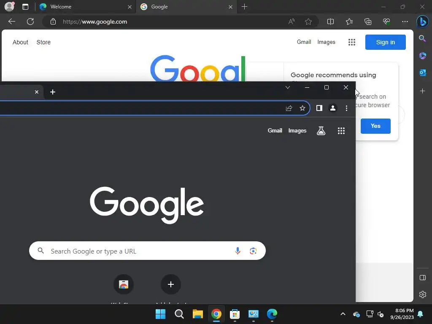Screen dimensions: 432x324
Task: Open a new tab in Chrome
Action: pyautogui.click(x=53, y=92)
